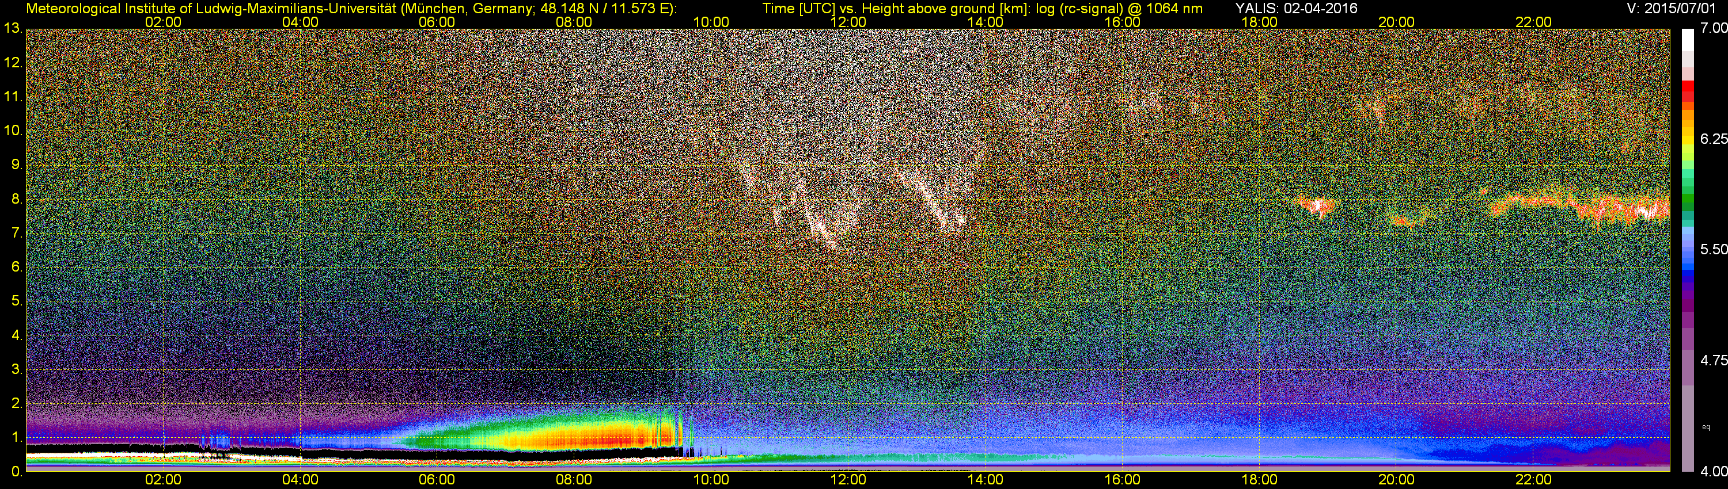
Task: Click the "V: 2015/07/01" version text
Action: (x=1673, y=8)
